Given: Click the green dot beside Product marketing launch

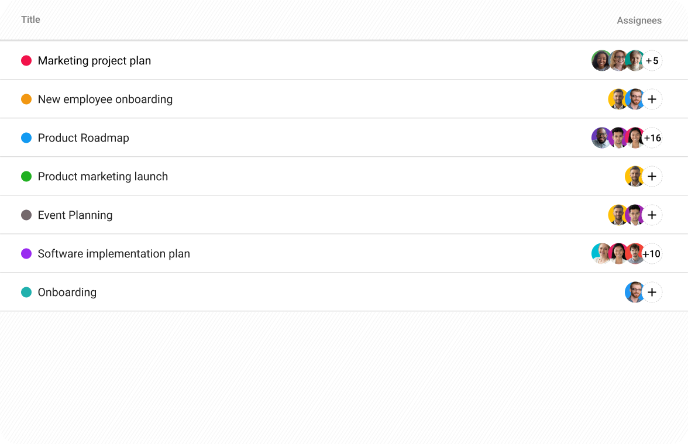Looking at the screenshot, I should pyautogui.click(x=26, y=176).
